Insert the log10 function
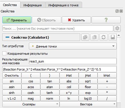 88,98
